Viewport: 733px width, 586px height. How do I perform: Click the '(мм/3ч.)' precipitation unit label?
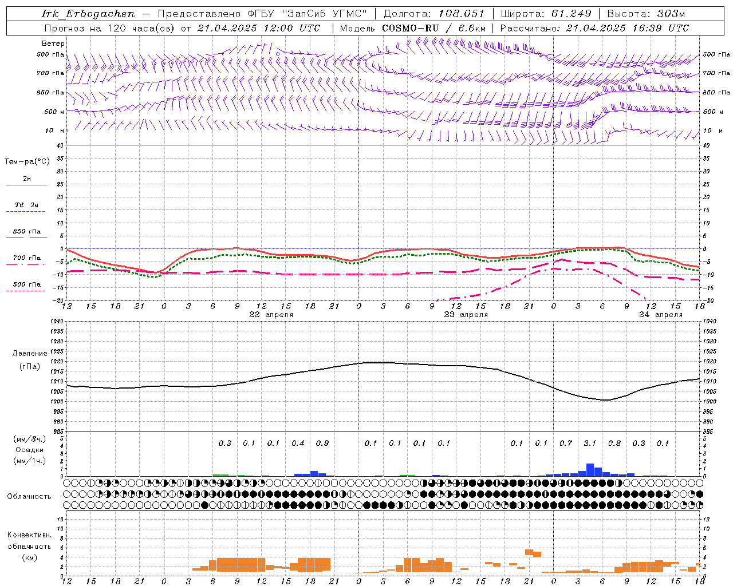point(30,439)
